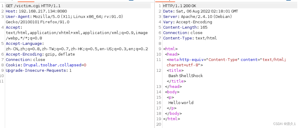Click Connection: close in the request pane
300x128 pixels.
pyautogui.click(x=26, y=60)
